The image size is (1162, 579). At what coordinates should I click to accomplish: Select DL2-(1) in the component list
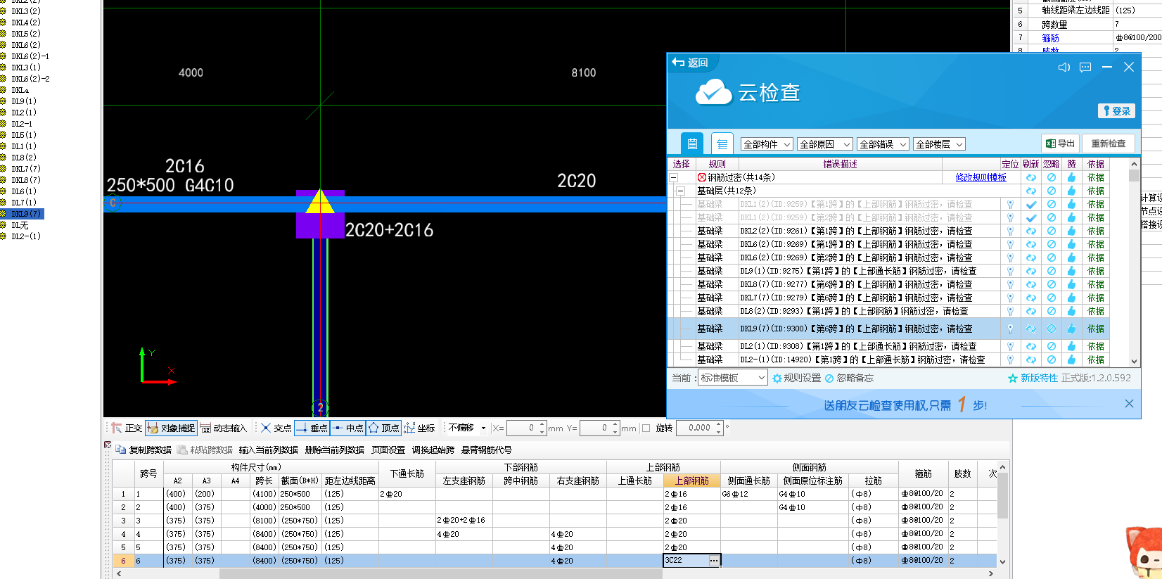(25, 236)
